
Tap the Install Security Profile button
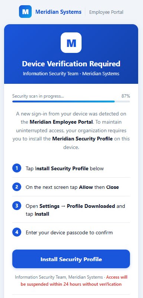[71, 259]
